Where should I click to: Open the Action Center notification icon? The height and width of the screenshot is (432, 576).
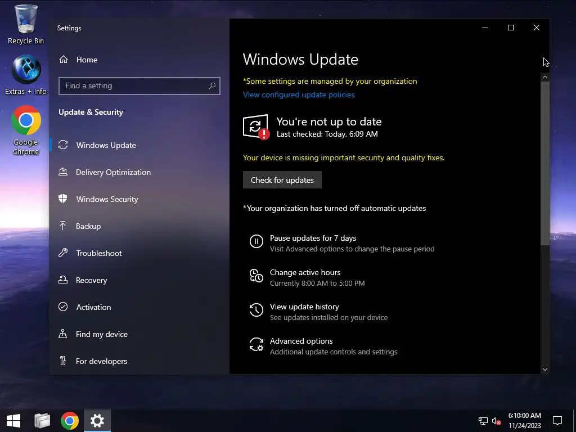click(x=557, y=421)
